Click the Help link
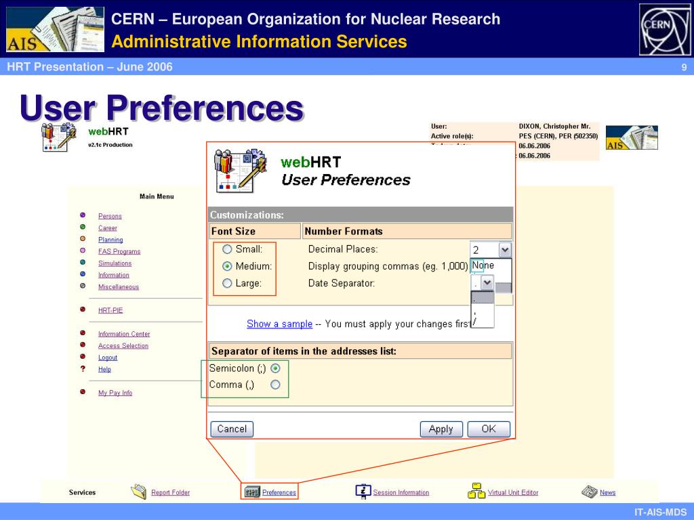This screenshot has height=520, width=694. coord(104,369)
